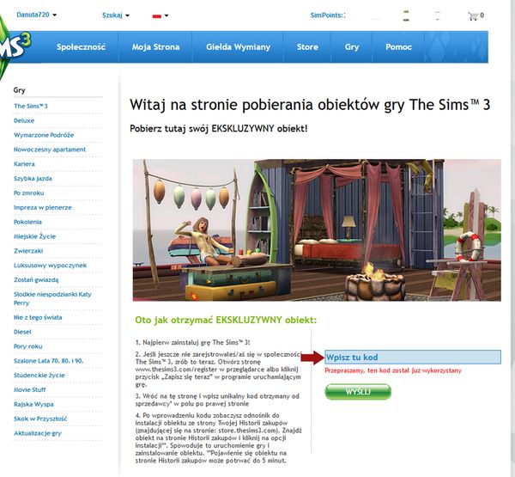Select Skok w Przyszłość link
Image resolution: width=515 pixels, height=477 pixels.
coord(40,419)
